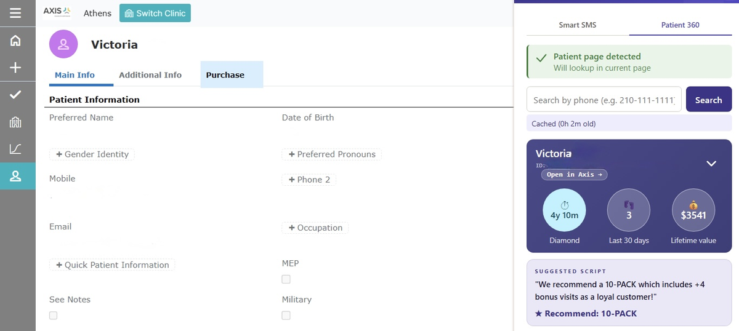
Task: Open in Axis link on patient card
Action: (x=575, y=175)
